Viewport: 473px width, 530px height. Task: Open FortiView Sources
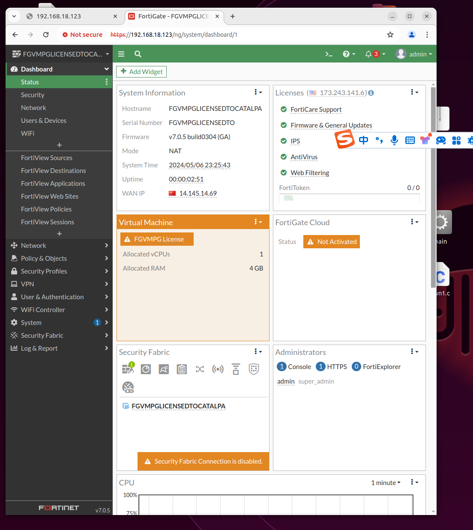[47, 158]
